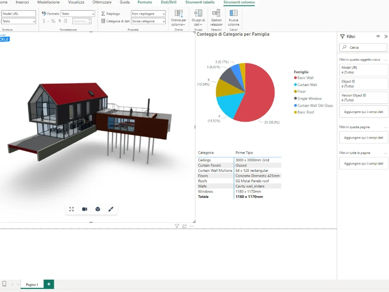Open options for 'Filtri in questa pagina'
389x292 pixels.
385,127
